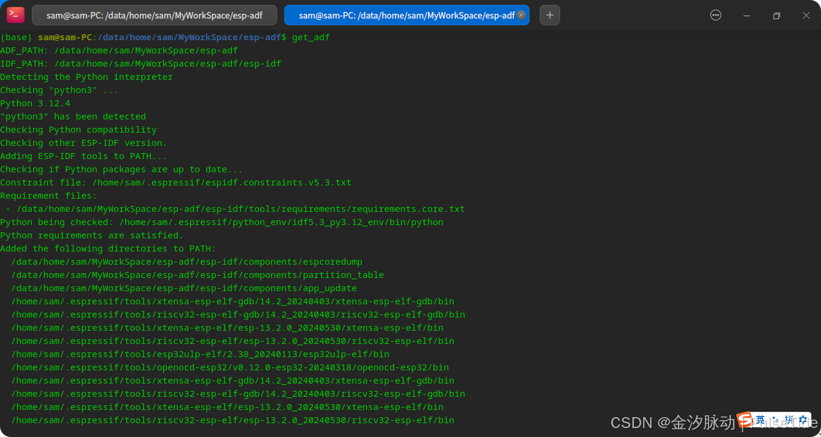Click 'Checking Python compatibility' line
The width and height of the screenshot is (821, 437).
(x=78, y=130)
